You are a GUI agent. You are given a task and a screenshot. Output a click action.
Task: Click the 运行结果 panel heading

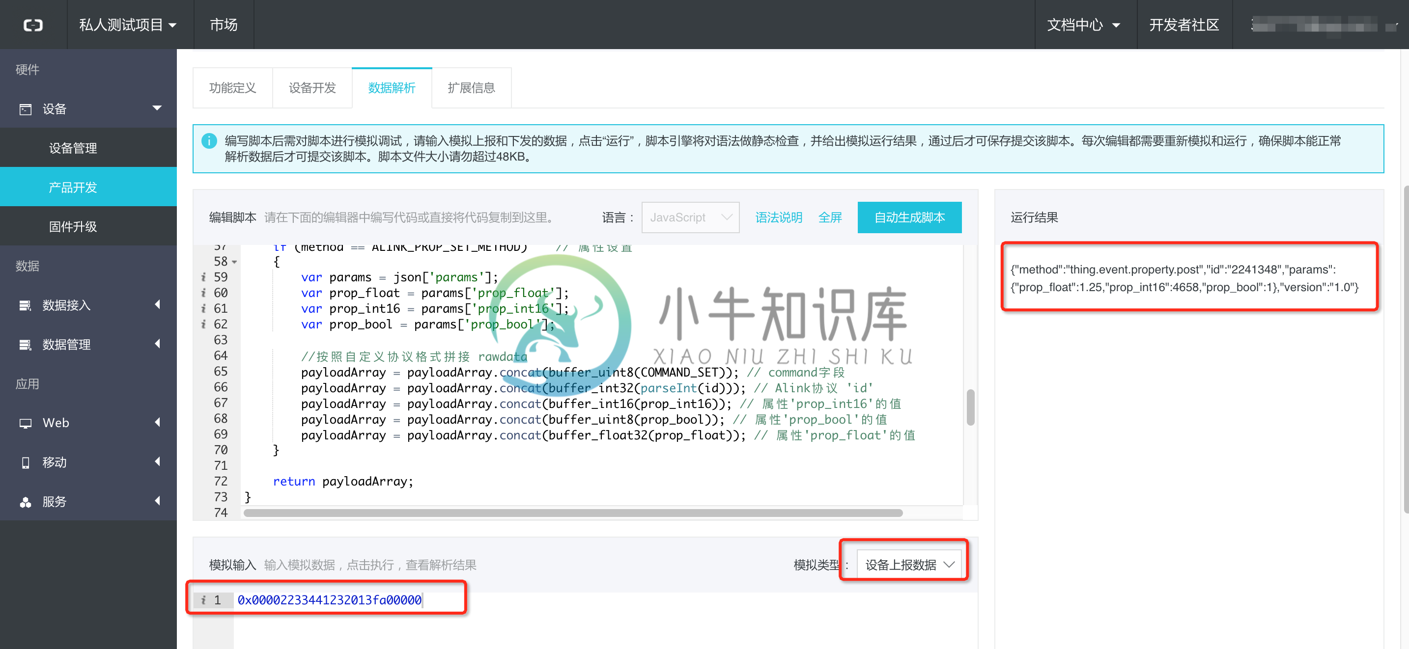pyautogui.click(x=1034, y=217)
